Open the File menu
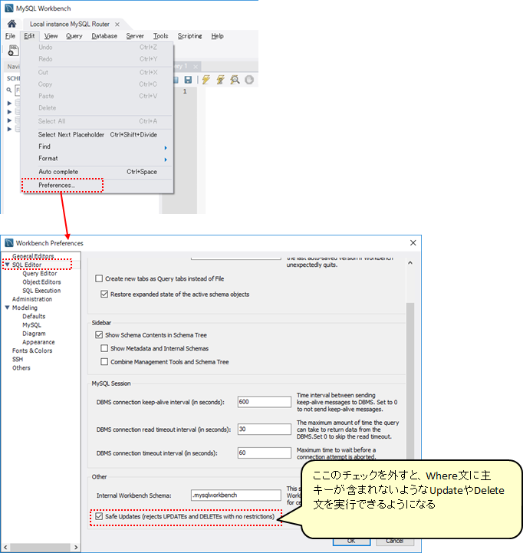 (x=10, y=36)
